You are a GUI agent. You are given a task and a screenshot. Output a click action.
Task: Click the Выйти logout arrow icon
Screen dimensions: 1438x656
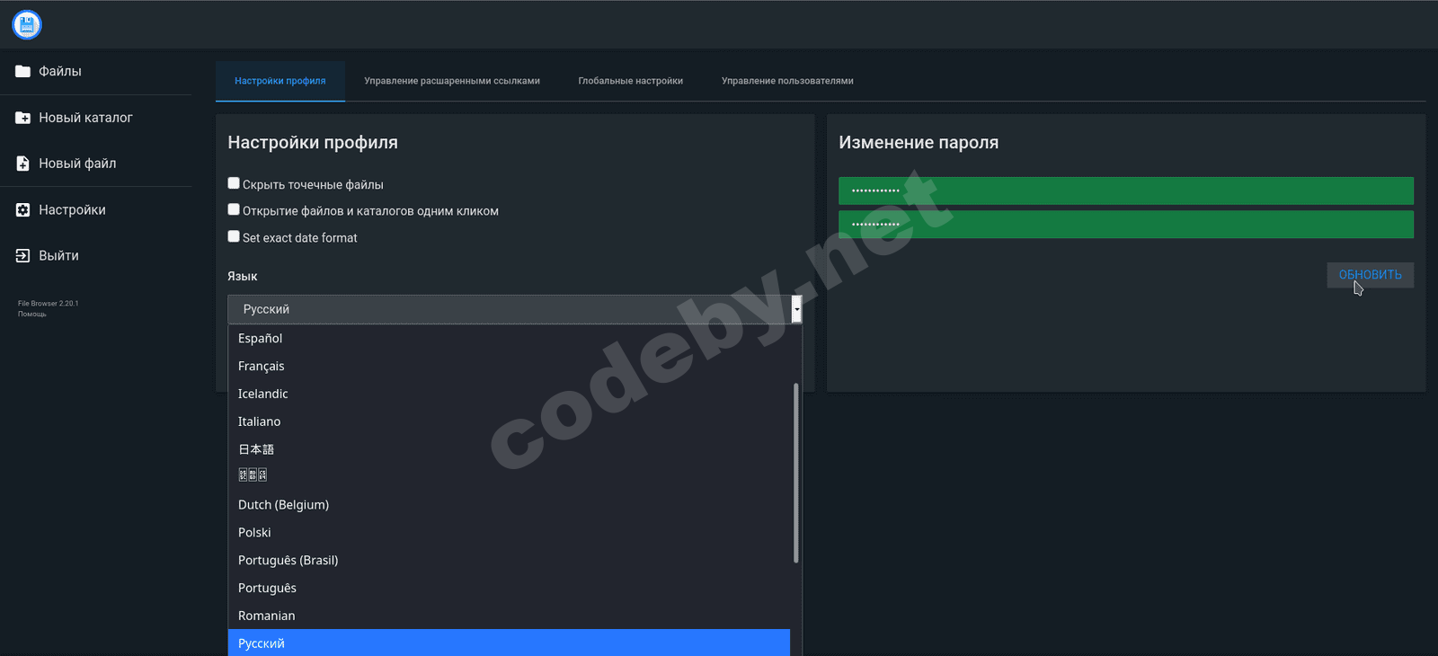[22, 256]
